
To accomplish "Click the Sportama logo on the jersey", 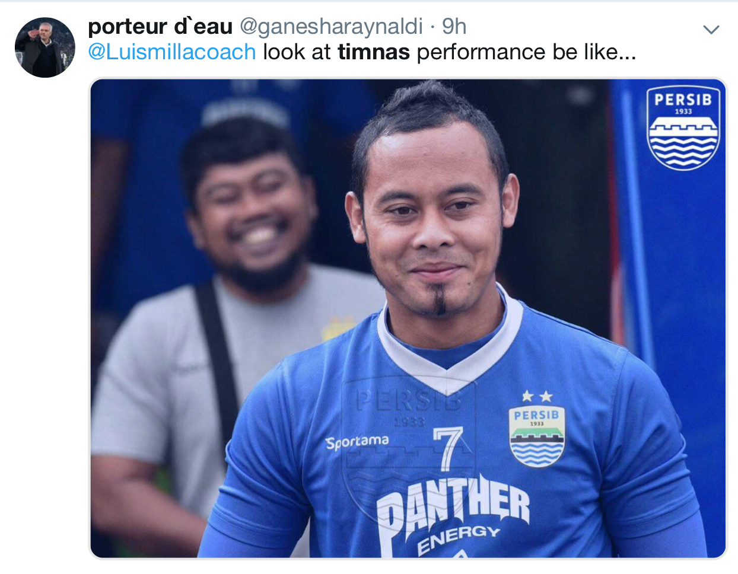I will pos(357,442).
